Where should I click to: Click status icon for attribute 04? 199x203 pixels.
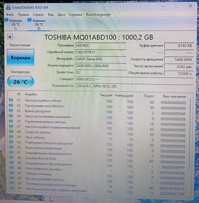pyautogui.click(x=11, y=116)
